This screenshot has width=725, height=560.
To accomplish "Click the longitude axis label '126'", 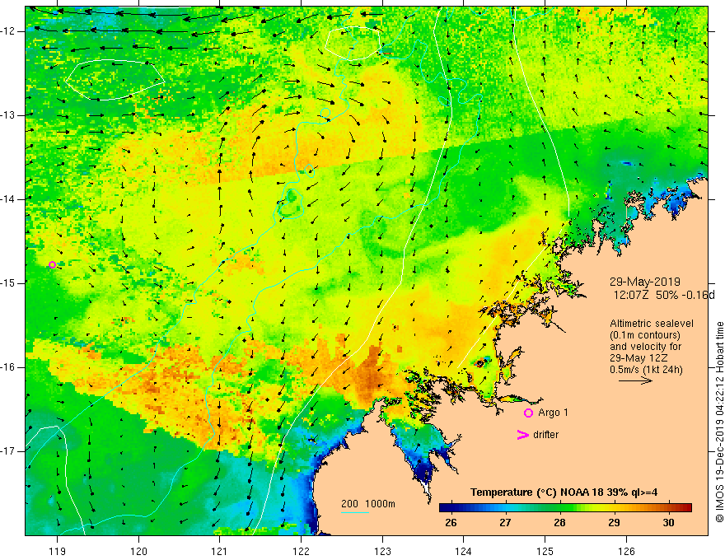I will (x=626, y=551).
